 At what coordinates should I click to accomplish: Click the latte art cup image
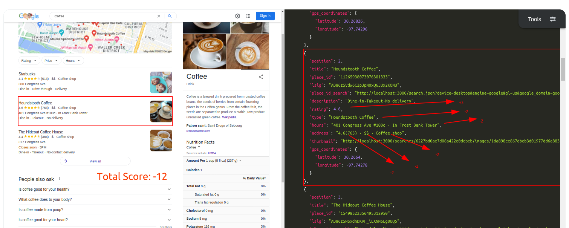pos(204,52)
